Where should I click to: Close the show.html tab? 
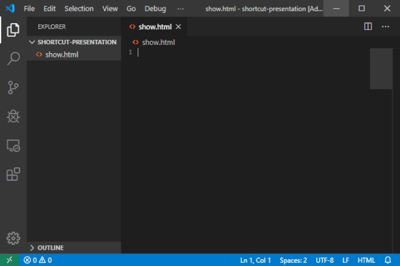[178, 27]
